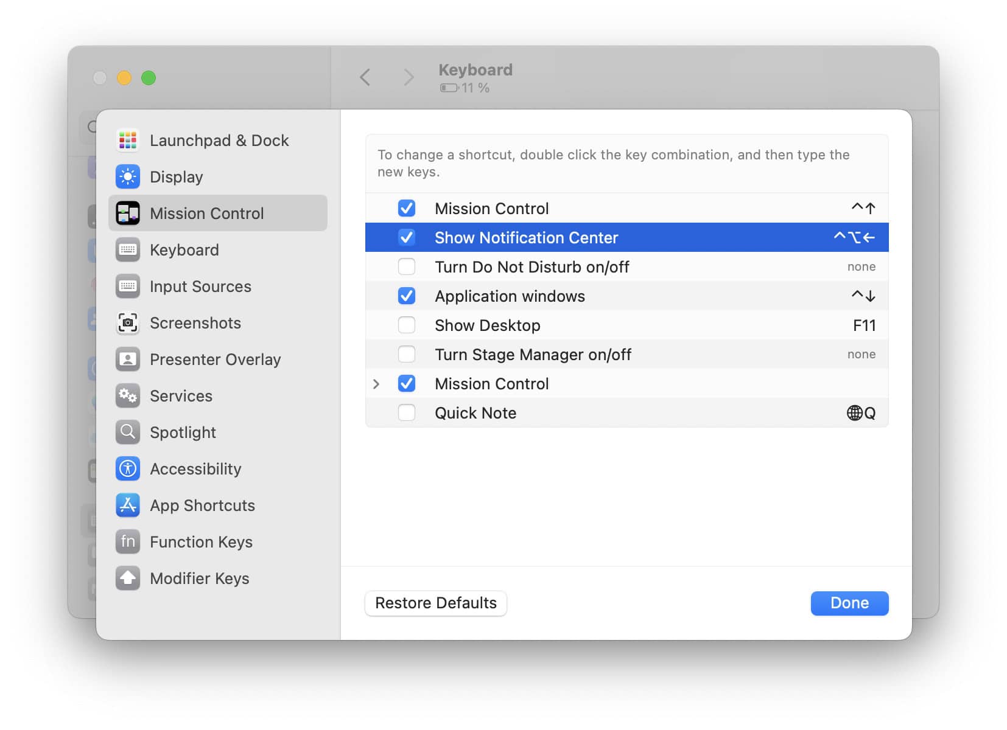Click the battery icon under Keyboard title
This screenshot has height=730, width=1007.
pyautogui.click(x=449, y=88)
